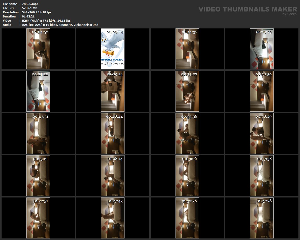Choose the thumbnail marked 00:43:51

click(38, 133)
